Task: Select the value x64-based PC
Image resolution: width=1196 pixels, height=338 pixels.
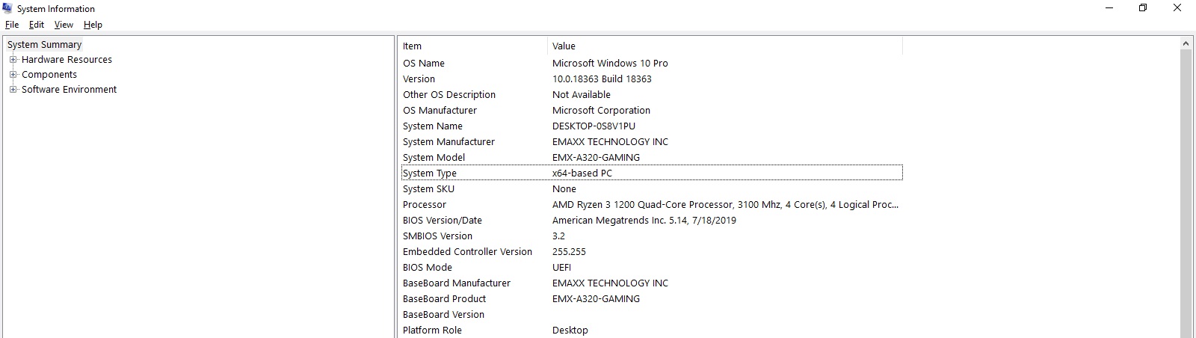Action: [582, 173]
